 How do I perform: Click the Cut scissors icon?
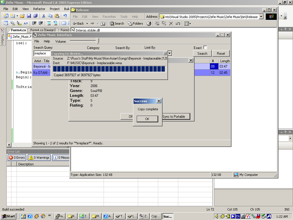click(43, 16)
